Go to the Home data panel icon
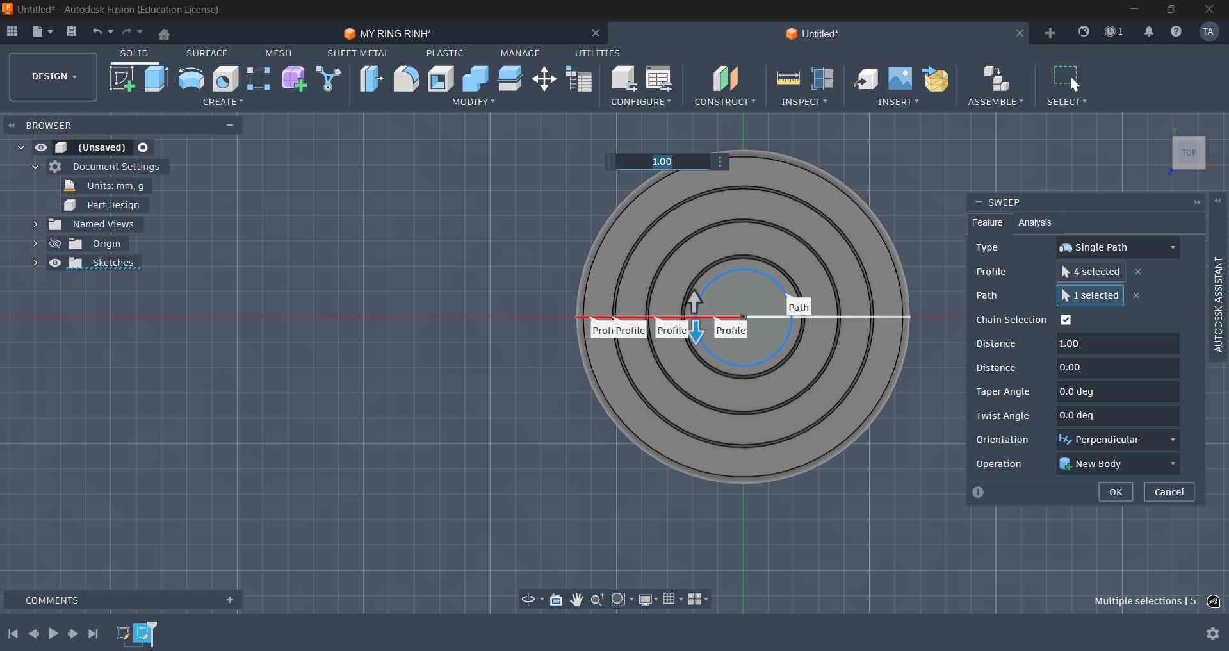Screen dimensions: 1229x651 point(164,33)
